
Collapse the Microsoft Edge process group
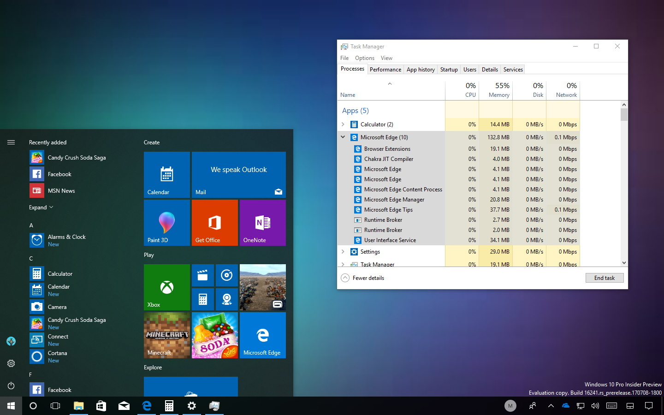click(343, 137)
